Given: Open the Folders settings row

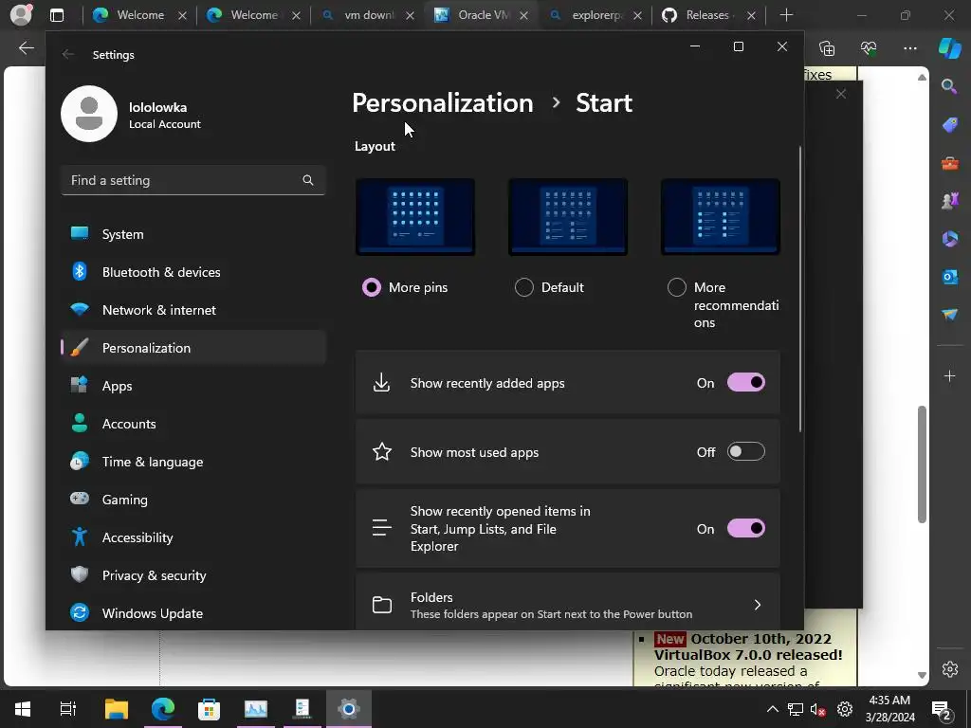Looking at the screenshot, I should click(567, 604).
